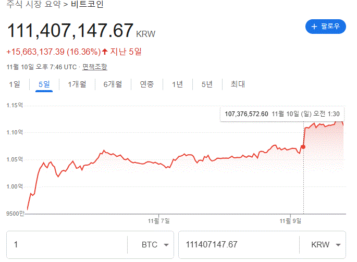
Task: Select the 5일 time range tab
Action: (44, 84)
